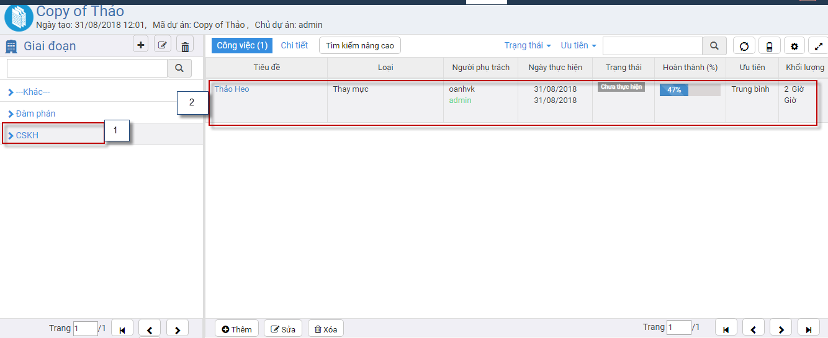Image resolution: width=828 pixels, height=338 pixels.
Task: Click the mobile device icon in the toolbar
Action: pyautogui.click(x=769, y=46)
